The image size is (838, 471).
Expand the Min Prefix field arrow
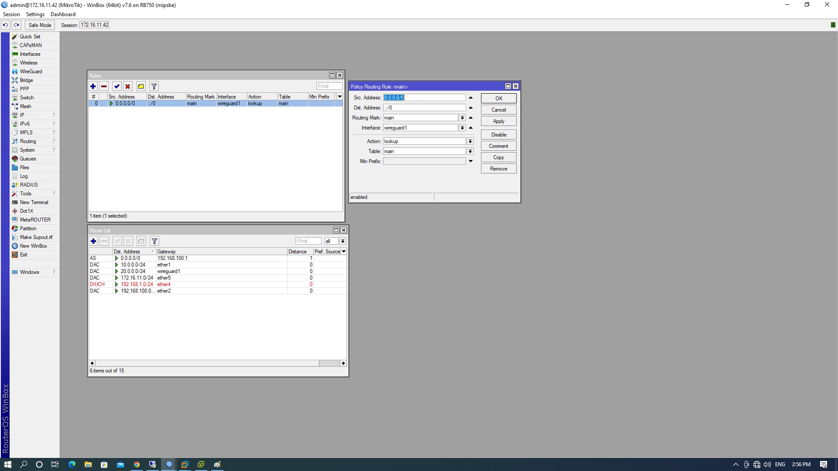[471, 161]
